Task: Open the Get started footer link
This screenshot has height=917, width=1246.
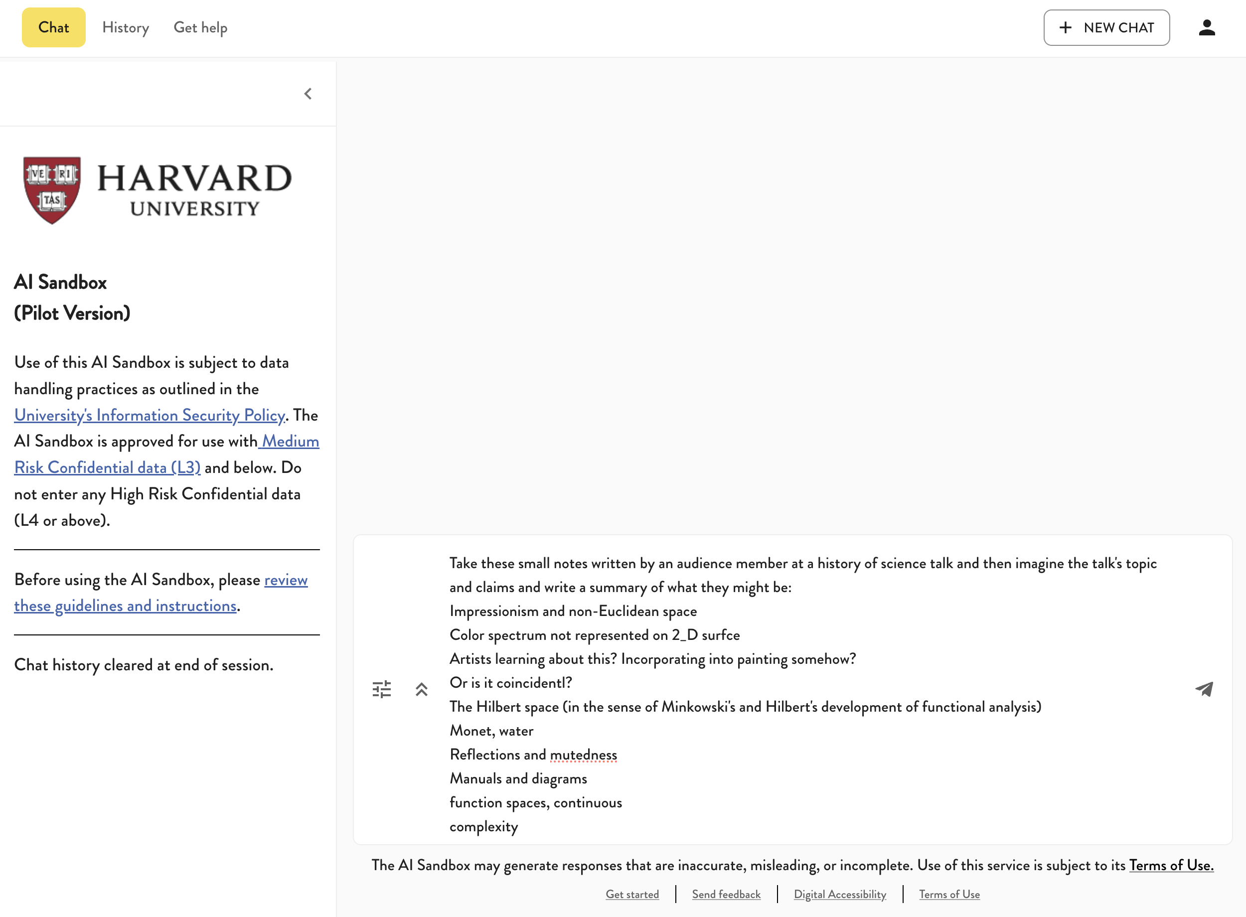Action: click(x=632, y=894)
